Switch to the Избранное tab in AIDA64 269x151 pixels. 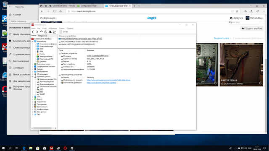(x=42, y=36)
